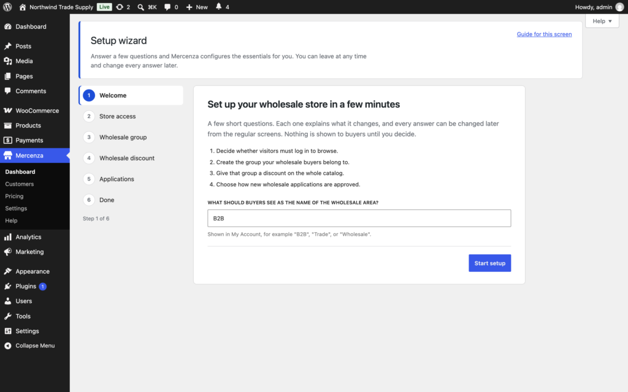Image resolution: width=628 pixels, height=392 pixels.
Task: Click the Dashboard gauge icon in sidebar
Action: 7,26
